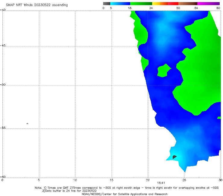Click the NOAA/NESDIS credit line
223x196 pixels.
click(124, 194)
